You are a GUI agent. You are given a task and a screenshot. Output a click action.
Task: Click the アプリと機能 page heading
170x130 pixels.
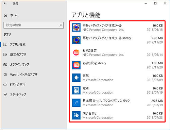(86, 15)
